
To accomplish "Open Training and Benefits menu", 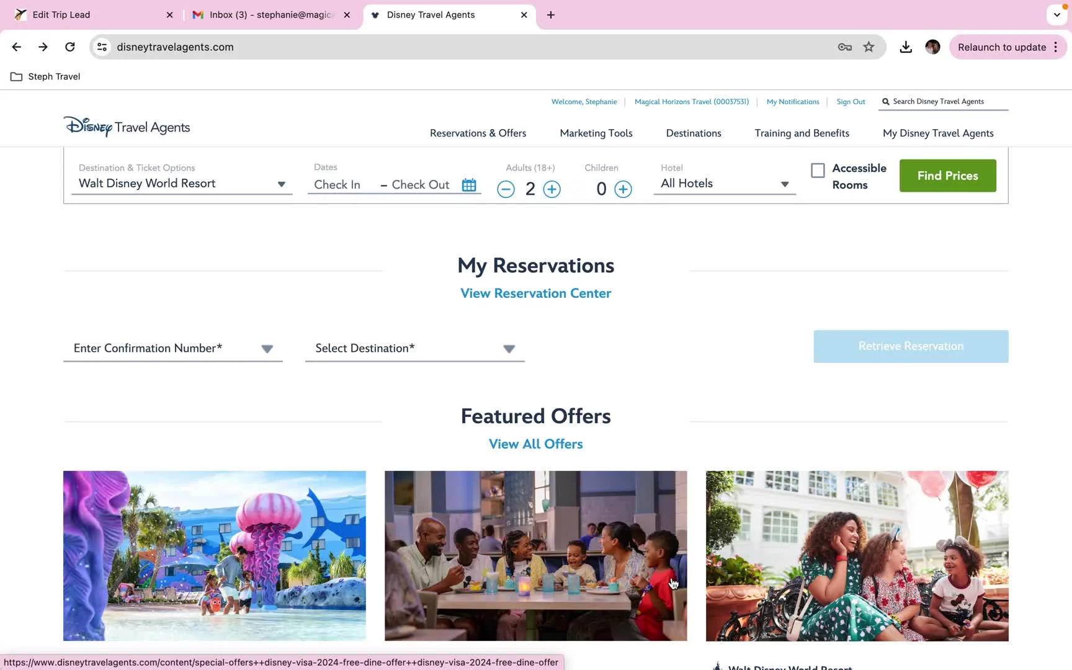I will (x=802, y=133).
